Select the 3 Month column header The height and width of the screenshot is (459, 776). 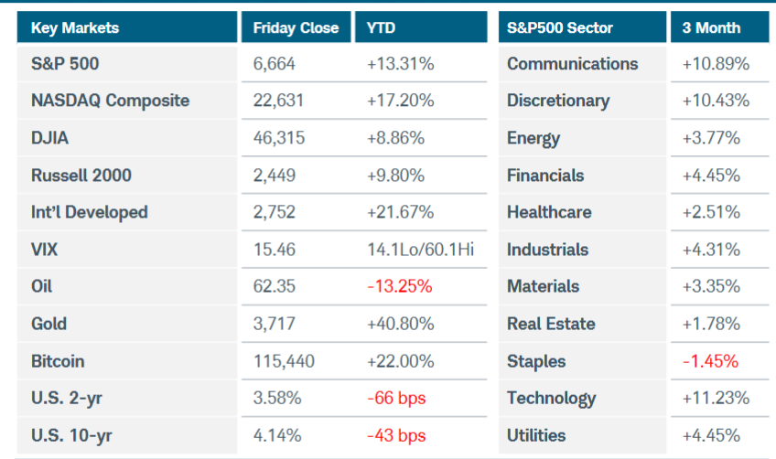[711, 27]
